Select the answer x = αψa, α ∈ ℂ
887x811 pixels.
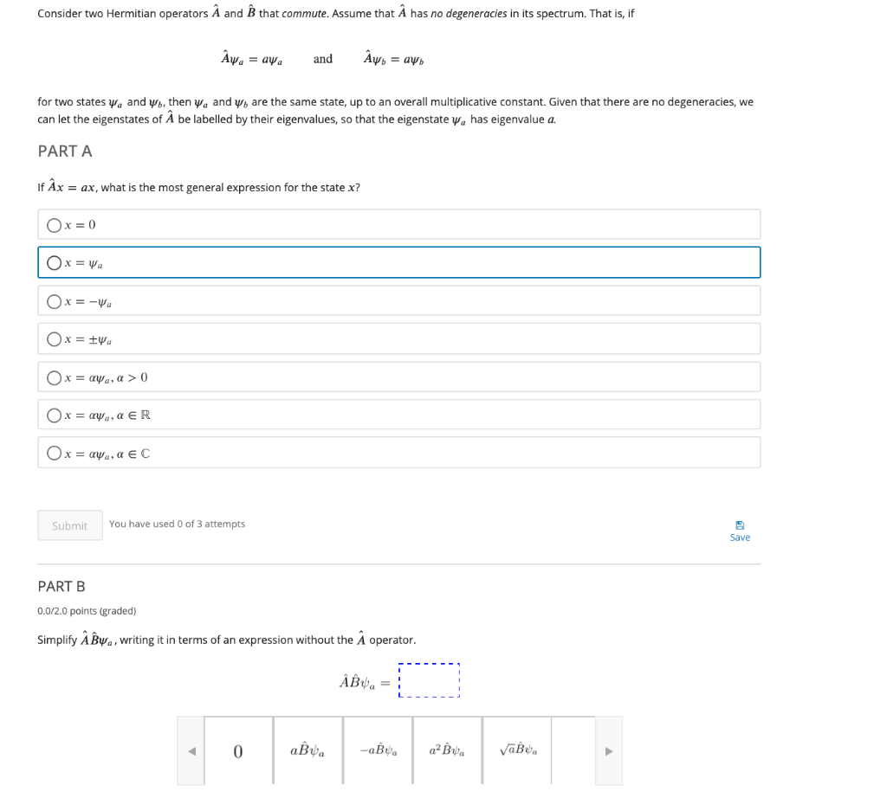point(54,453)
